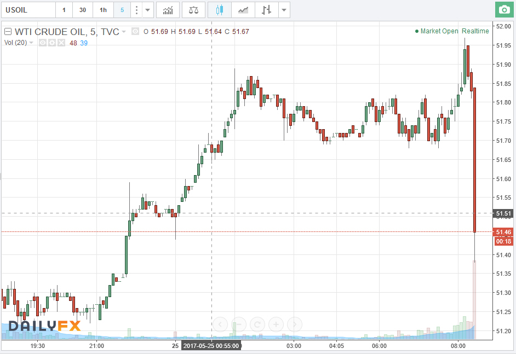This screenshot has width=516, height=354.
Task: Zoom in the chart with plus button
Action: tap(276, 325)
